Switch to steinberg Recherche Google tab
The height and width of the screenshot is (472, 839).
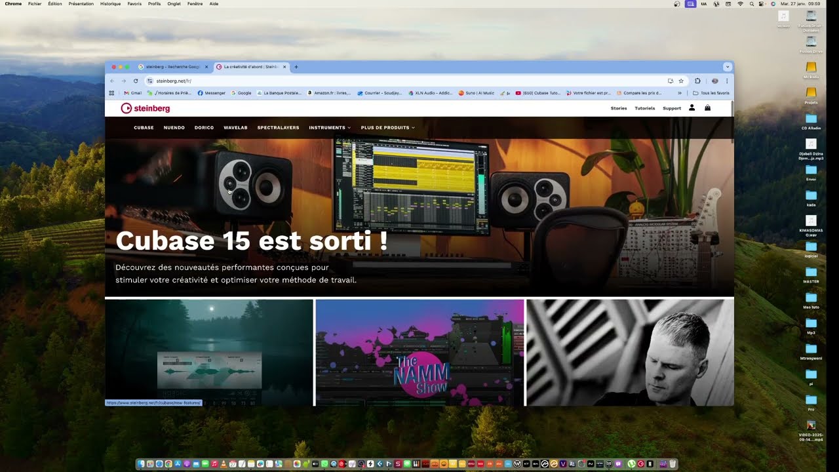click(173, 67)
